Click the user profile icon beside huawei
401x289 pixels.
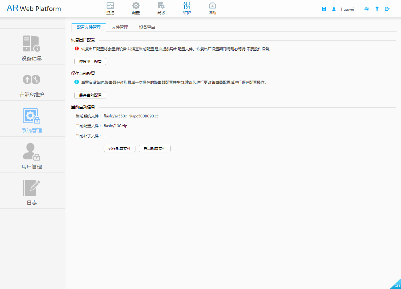pos(334,9)
